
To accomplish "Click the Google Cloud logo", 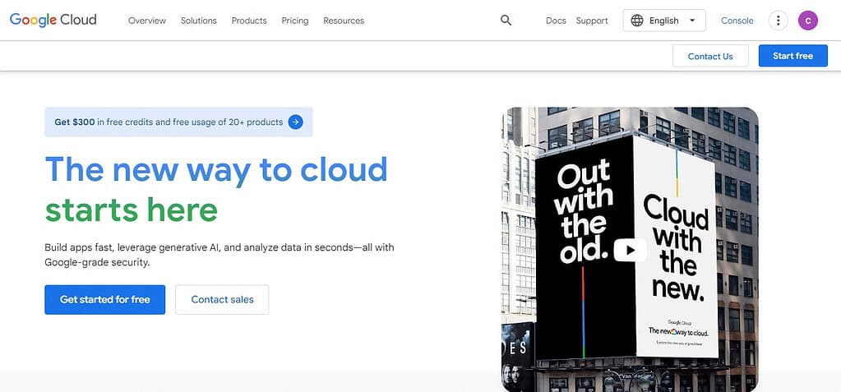I will 53,21.
